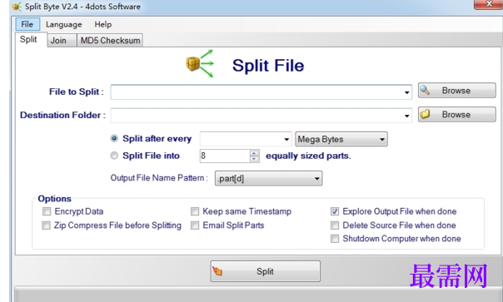The width and height of the screenshot is (503, 302).
Task: Expand the Destination Folder dropdown arrow
Action: tap(406, 116)
